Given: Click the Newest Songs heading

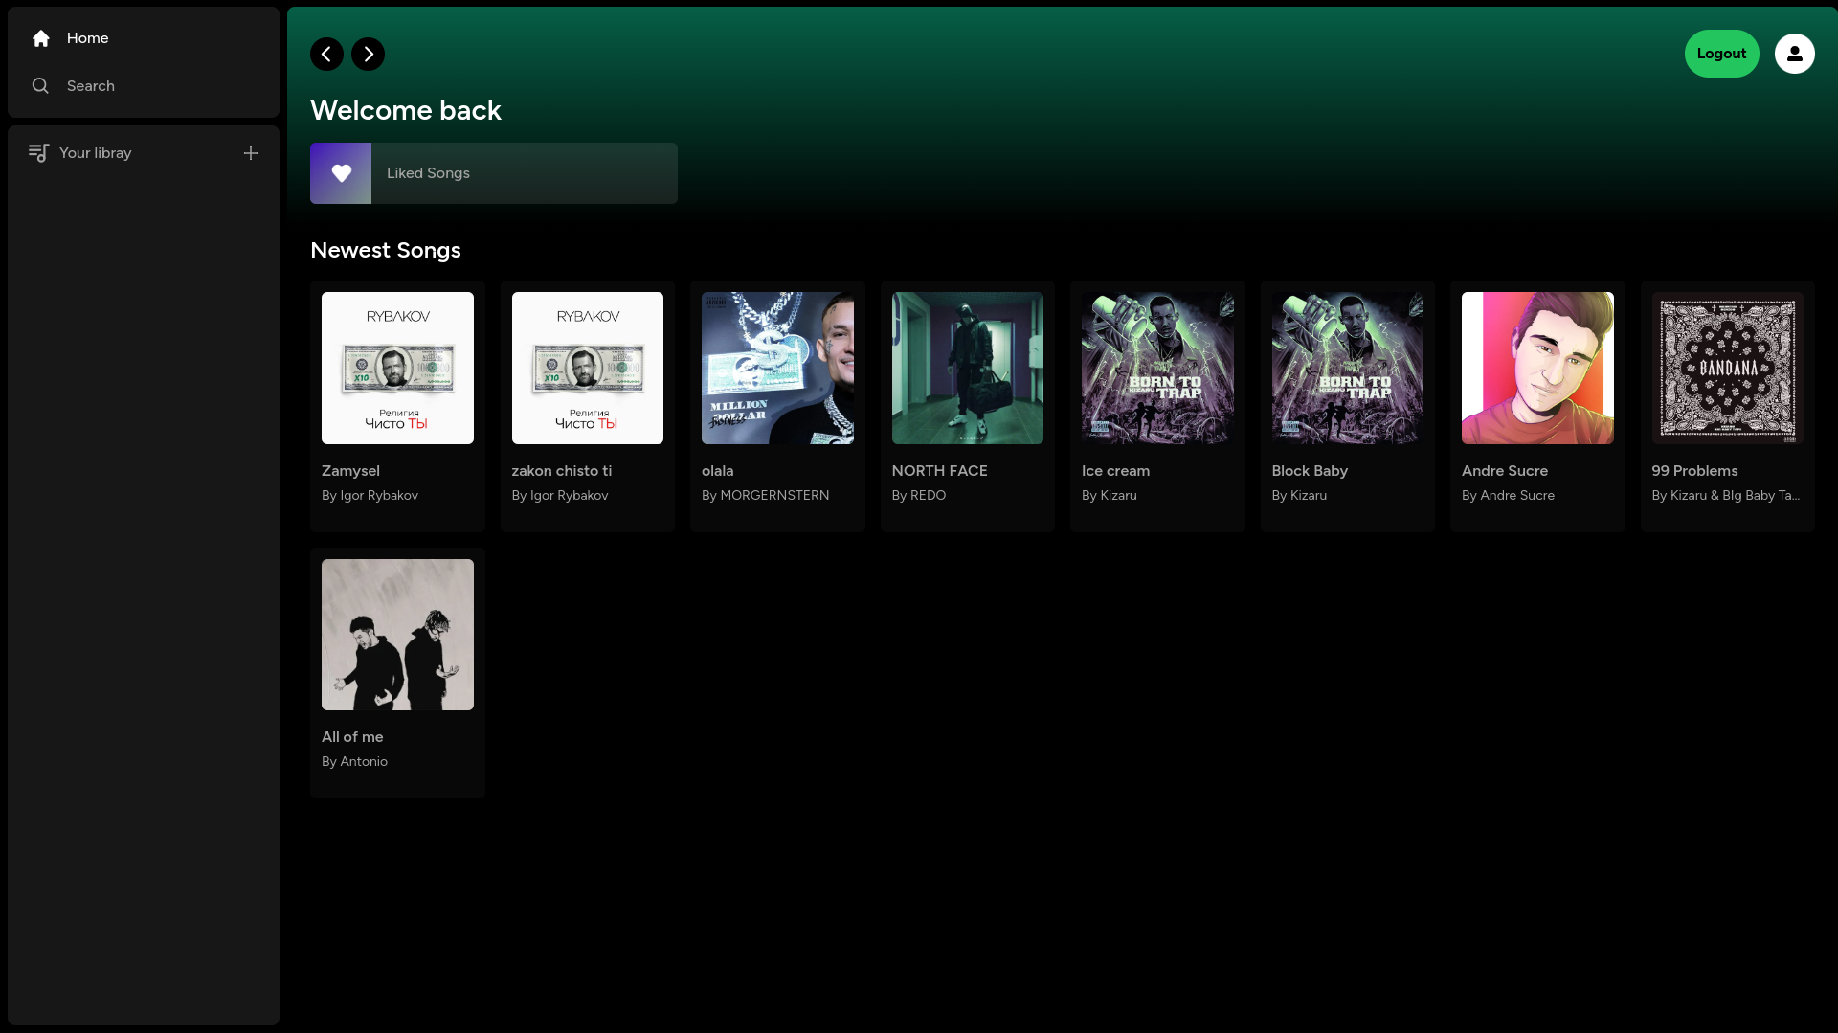Looking at the screenshot, I should pos(386,251).
